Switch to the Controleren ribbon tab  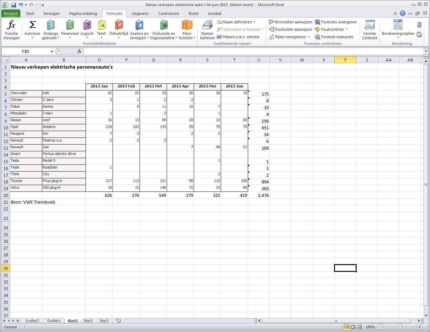point(169,14)
